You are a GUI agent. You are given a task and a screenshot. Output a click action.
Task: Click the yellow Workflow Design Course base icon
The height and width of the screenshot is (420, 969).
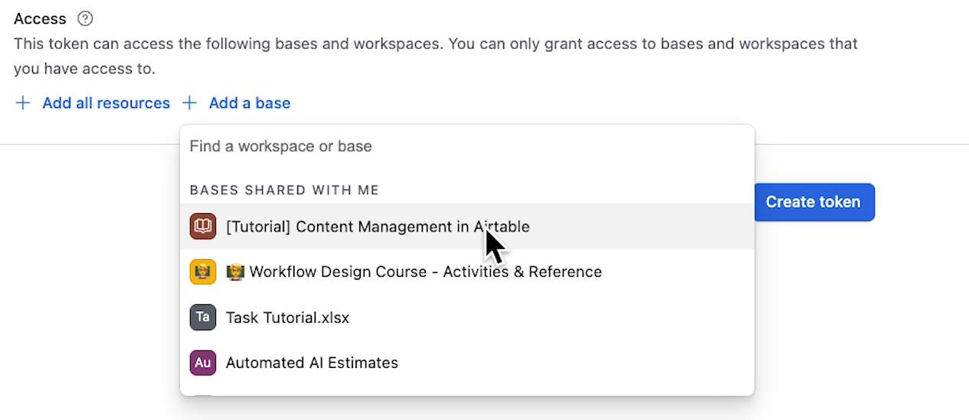(203, 271)
